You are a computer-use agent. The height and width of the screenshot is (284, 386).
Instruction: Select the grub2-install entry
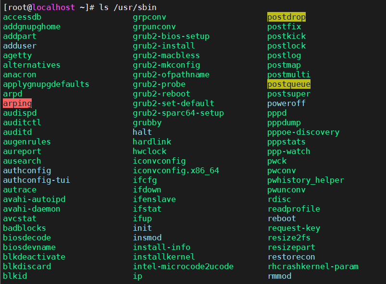coord(164,46)
